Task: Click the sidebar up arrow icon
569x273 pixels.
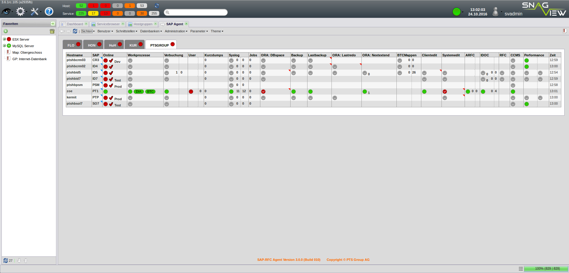Action: click(x=25, y=261)
